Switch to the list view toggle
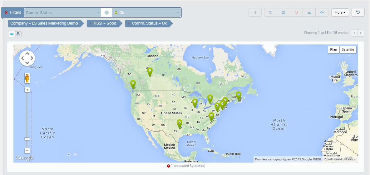This screenshot has height=175, width=370. pos(12,34)
